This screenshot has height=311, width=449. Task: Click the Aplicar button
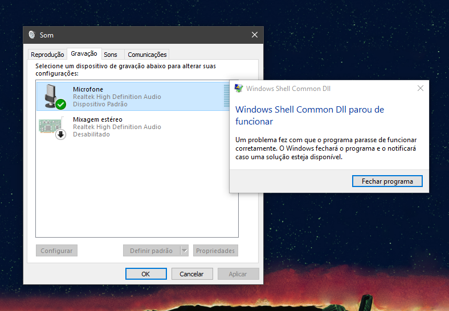pos(238,274)
